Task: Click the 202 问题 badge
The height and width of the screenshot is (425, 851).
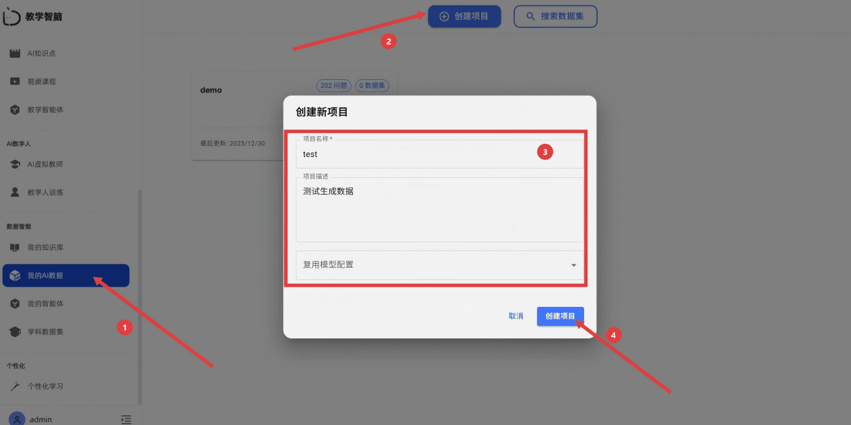Action: coord(334,86)
